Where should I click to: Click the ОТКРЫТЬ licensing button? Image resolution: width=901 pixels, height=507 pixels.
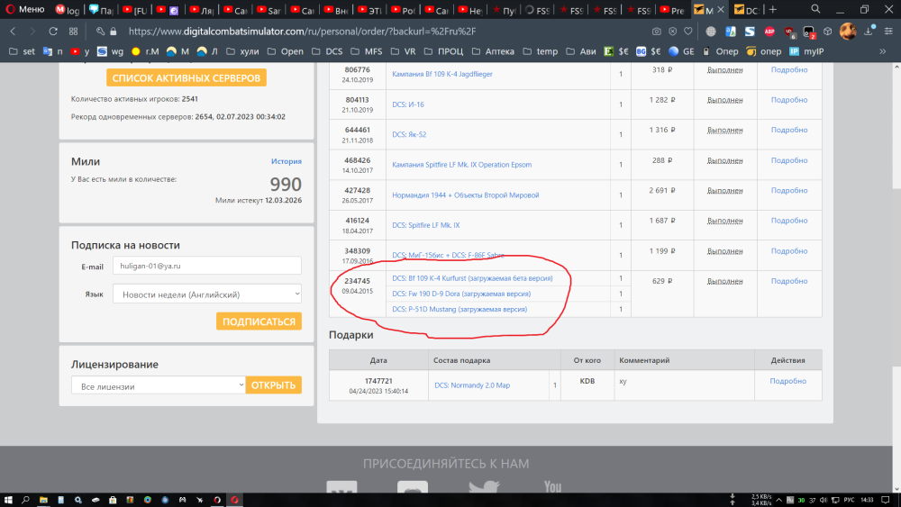[x=274, y=385]
